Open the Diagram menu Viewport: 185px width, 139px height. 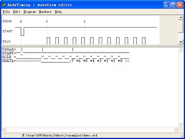tap(30, 12)
